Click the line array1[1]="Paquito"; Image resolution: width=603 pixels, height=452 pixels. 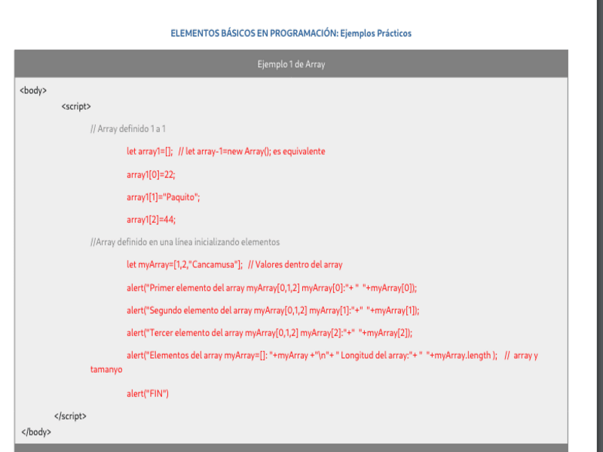[163, 197]
